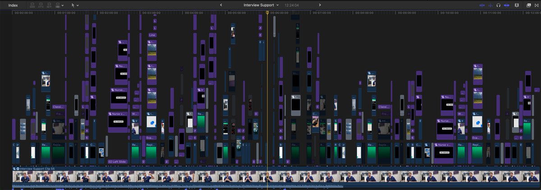Click the yellow playhead marker in the ruler
The width and height of the screenshot is (541, 190).
coord(267,13)
